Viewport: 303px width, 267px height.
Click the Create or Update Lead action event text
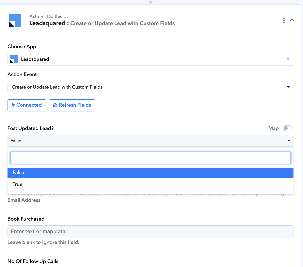pos(57,87)
